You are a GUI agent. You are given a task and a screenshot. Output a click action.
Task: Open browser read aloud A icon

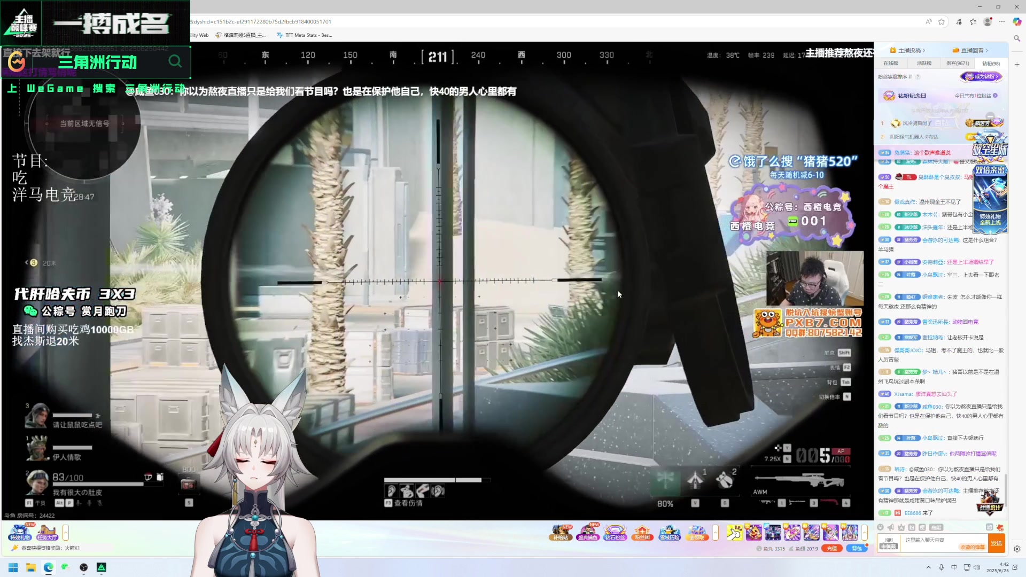coord(929,22)
